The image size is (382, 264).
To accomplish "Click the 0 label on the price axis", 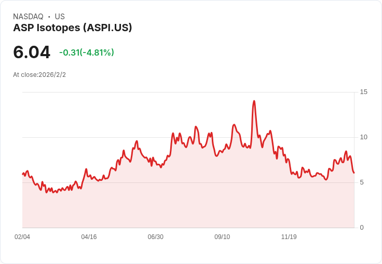I will [x=362, y=228].
